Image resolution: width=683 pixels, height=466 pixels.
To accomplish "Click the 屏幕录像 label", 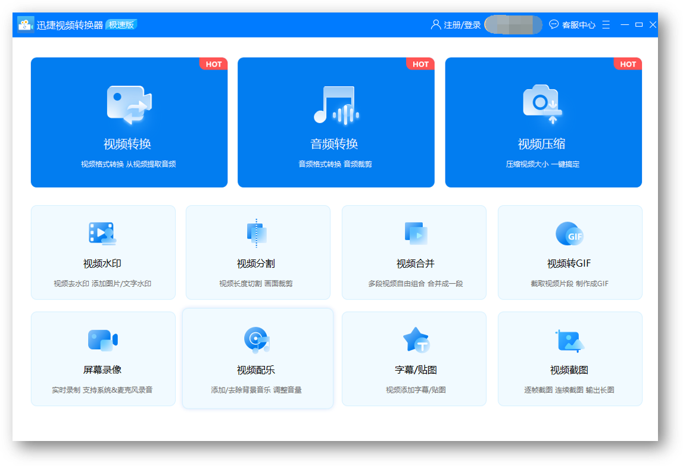I will (102, 370).
